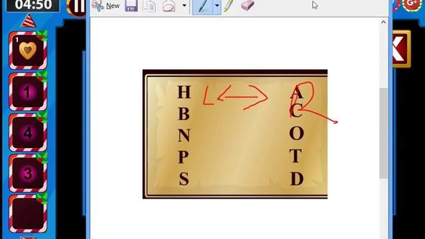Screen dimensions: 425x239
Task: Open the send options dropdown arrow
Action: tap(184, 6)
